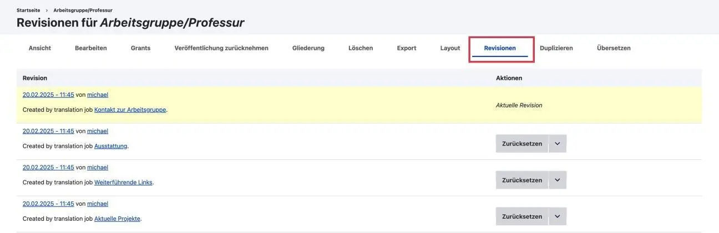Click the Aktionen column header
Screen dimensions: 719x233
(x=509, y=78)
